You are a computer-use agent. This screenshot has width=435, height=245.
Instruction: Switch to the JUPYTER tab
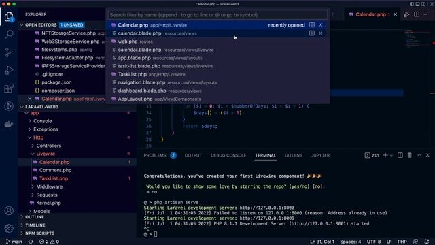click(320, 155)
